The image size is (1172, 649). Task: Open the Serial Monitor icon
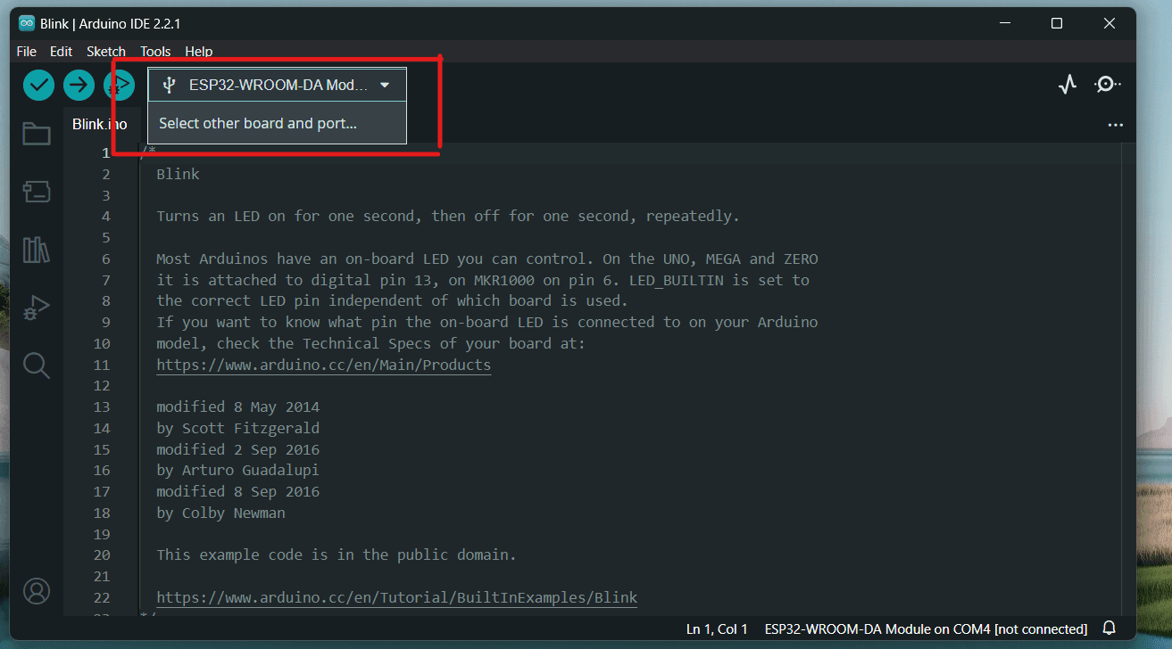point(1107,85)
